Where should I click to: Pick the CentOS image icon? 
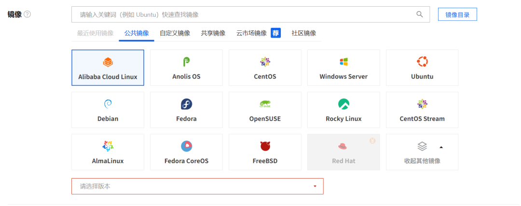pos(265,62)
